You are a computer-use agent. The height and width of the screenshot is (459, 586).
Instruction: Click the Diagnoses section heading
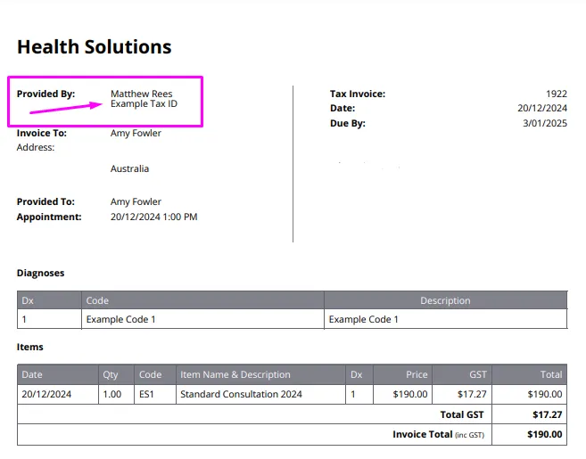pyautogui.click(x=40, y=273)
